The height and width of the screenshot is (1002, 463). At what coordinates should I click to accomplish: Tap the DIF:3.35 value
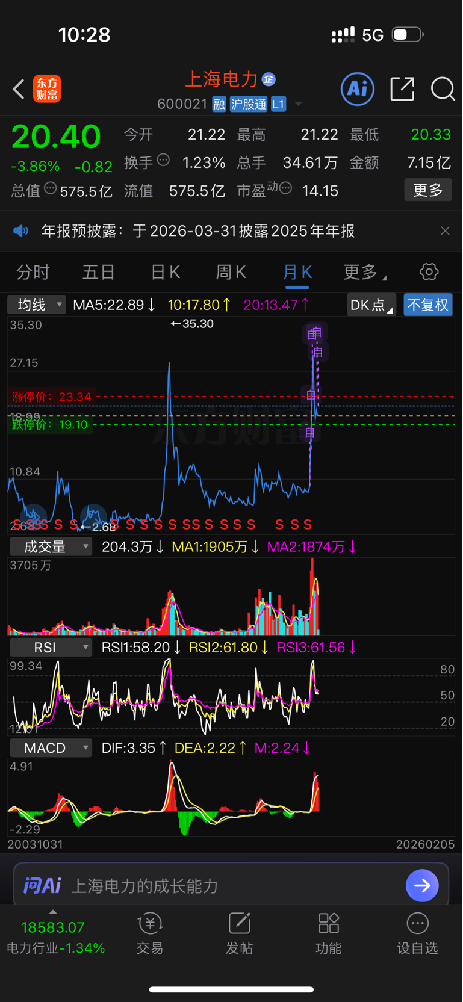[134, 748]
